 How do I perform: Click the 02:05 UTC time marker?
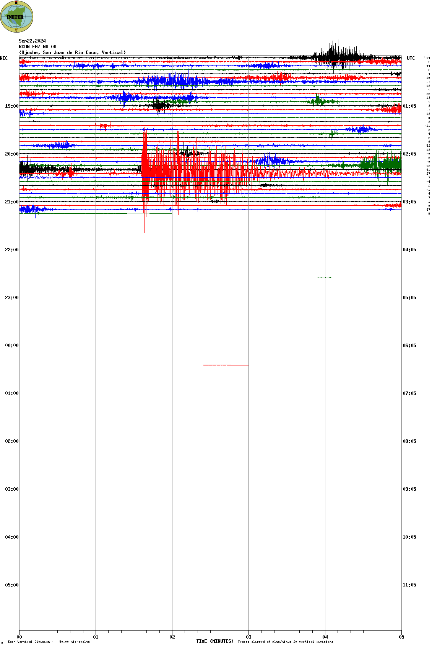point(409,154)
